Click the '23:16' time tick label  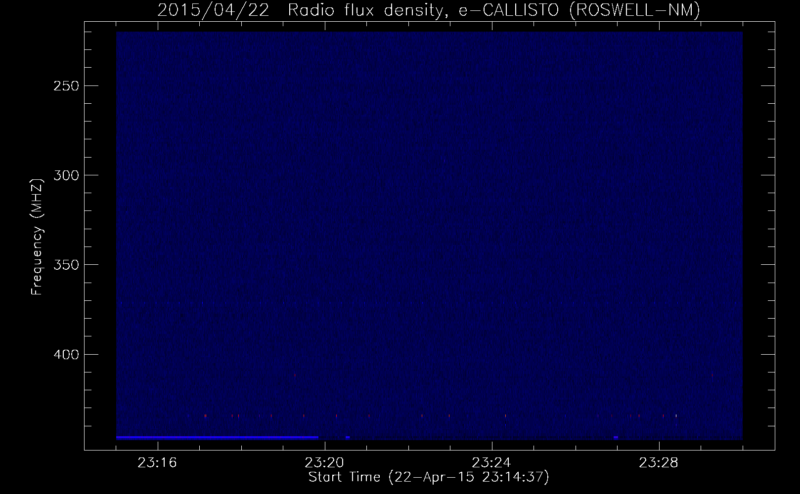click(157, 463)
